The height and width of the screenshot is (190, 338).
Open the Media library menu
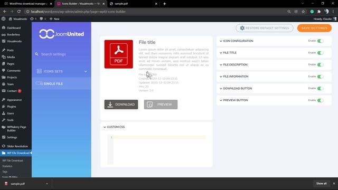click(x=11, y=57)
